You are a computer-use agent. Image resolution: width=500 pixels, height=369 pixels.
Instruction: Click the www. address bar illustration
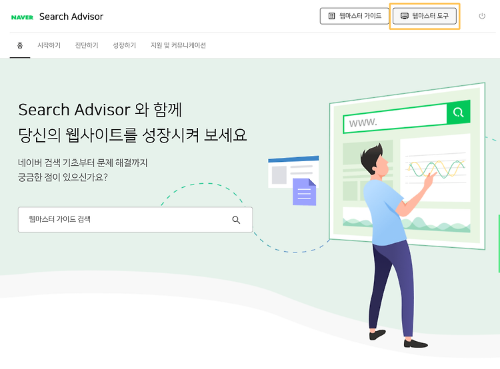pos(395,119)
